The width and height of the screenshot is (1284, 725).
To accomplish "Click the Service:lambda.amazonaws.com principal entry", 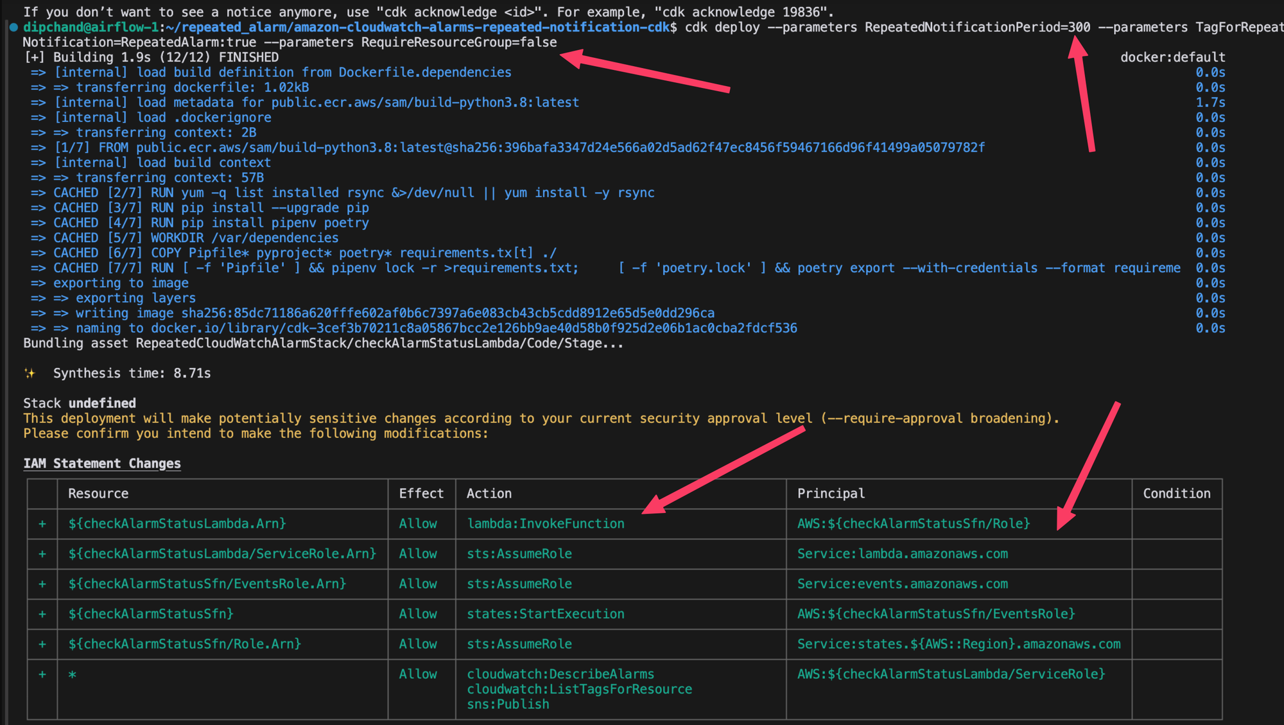I will [x=903, y=554].
